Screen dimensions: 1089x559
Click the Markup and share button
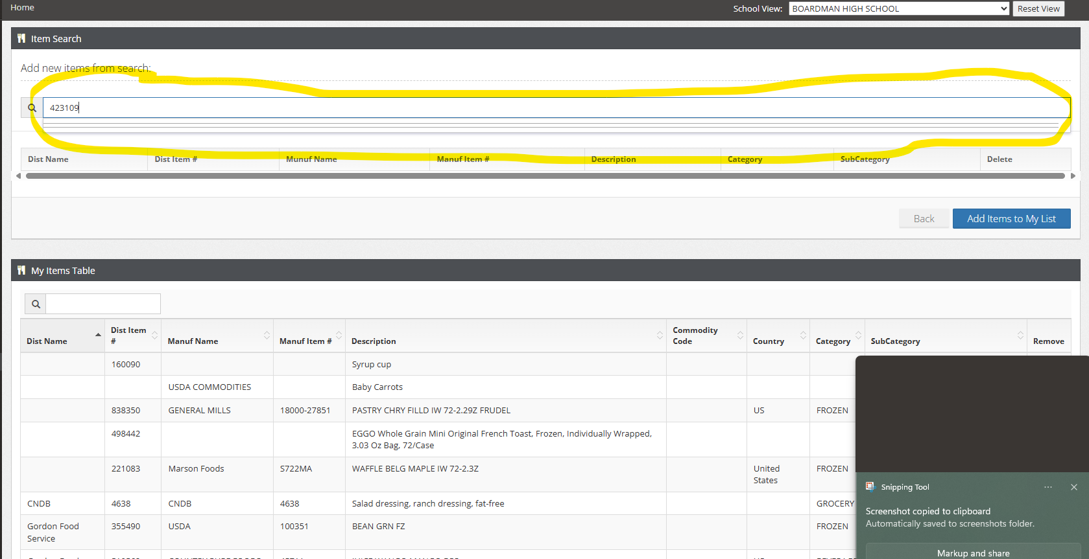(x=973, y=553)
